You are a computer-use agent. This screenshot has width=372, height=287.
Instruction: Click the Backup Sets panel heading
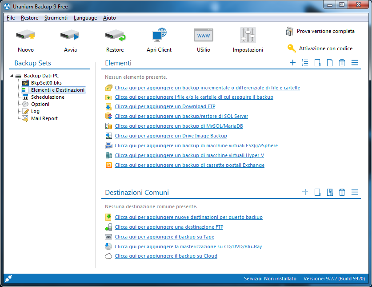[x=33, y=63]
